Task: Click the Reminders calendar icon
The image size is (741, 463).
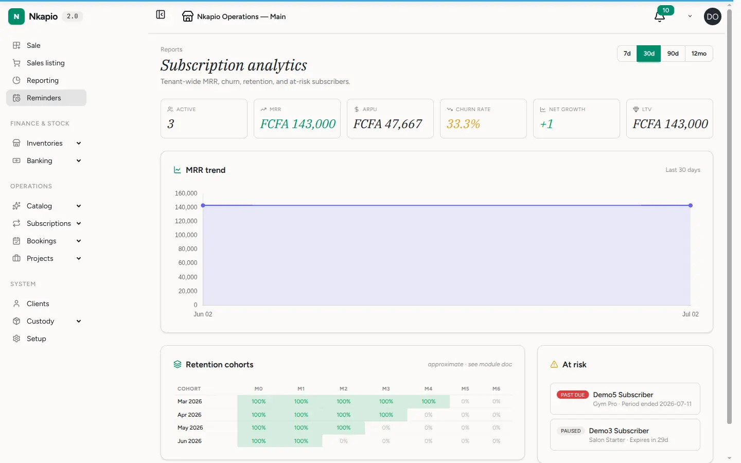Action: [16, 98]
